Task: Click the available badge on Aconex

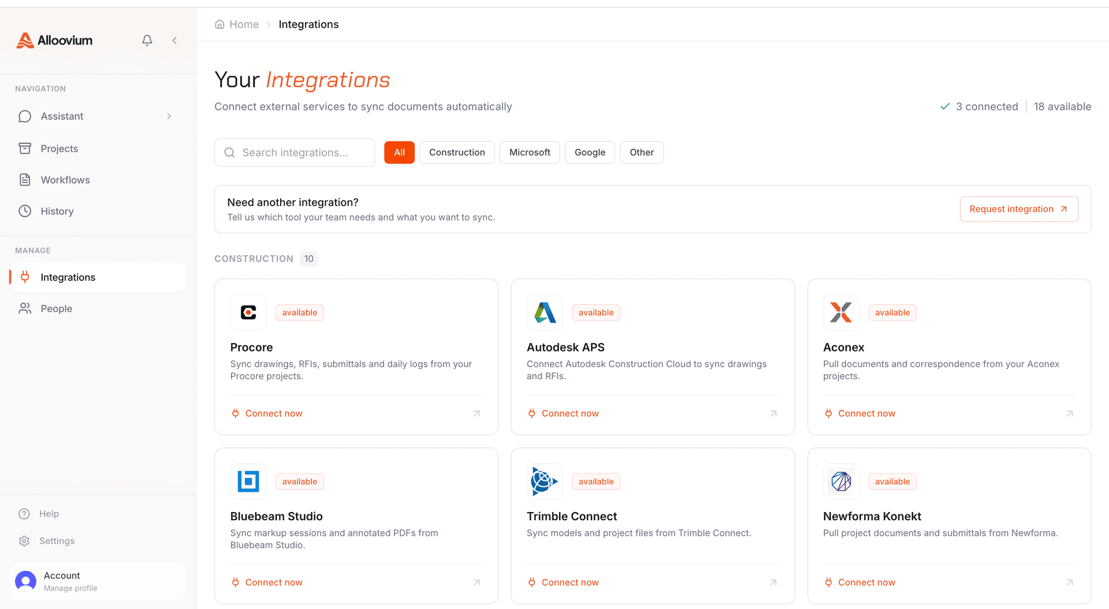Action: click(x=892, y=312)
